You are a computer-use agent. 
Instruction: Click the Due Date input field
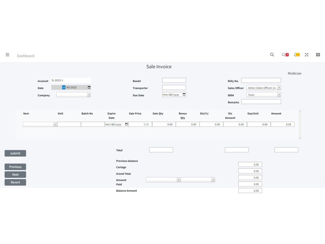tap(174, 95)
